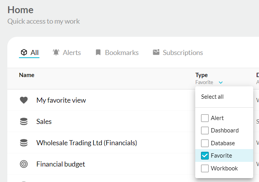This screenshot has width=259, height=182.
Task: Click the Favorite filter value text
Action: [204, 82]
